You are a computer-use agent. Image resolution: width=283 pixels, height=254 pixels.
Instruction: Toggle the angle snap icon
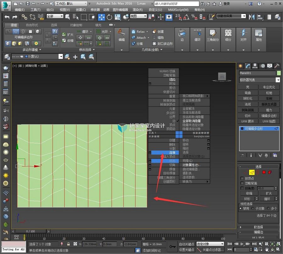186,17
